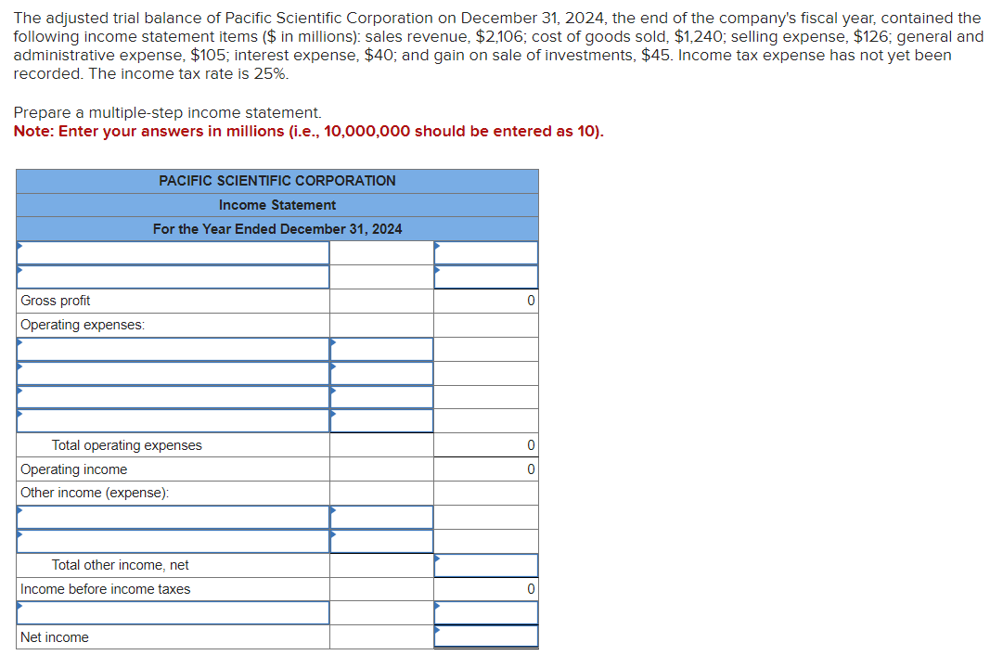Select the Other income (expense): label
This screenshot has height=655, width=990.
click(x=95, y=493)
